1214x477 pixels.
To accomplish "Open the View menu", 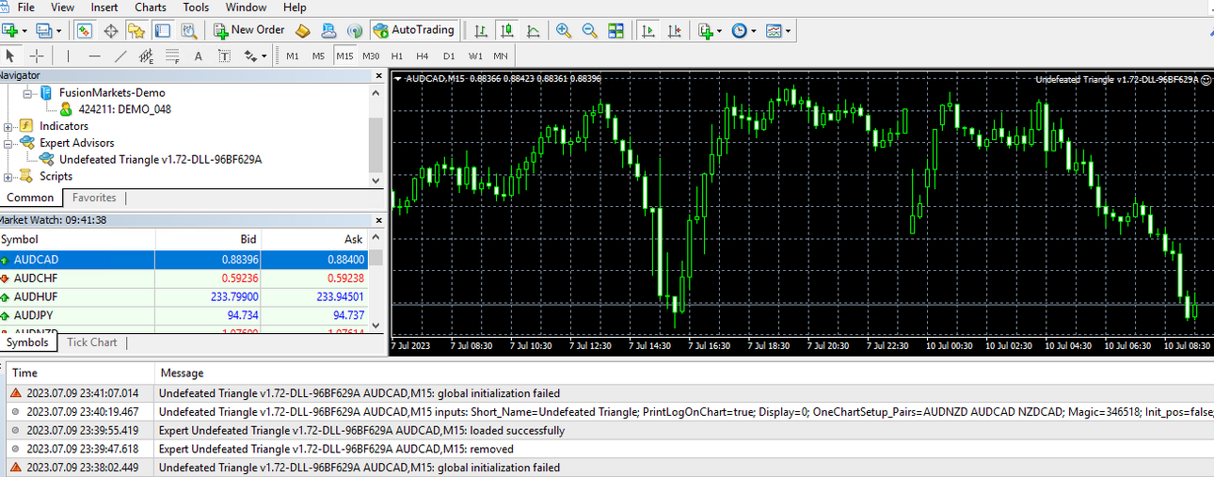I will click(63, 8).
